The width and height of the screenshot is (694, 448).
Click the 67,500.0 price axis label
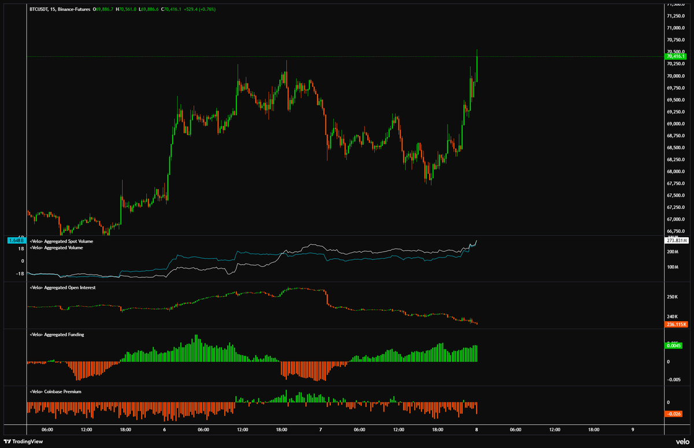click(676, 196)
